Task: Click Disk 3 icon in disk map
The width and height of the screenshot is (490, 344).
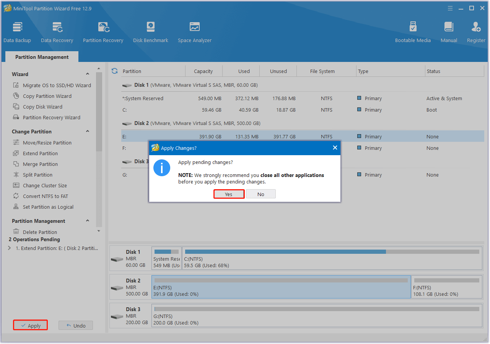Action: pyautogui.click(x=117, y=316)
